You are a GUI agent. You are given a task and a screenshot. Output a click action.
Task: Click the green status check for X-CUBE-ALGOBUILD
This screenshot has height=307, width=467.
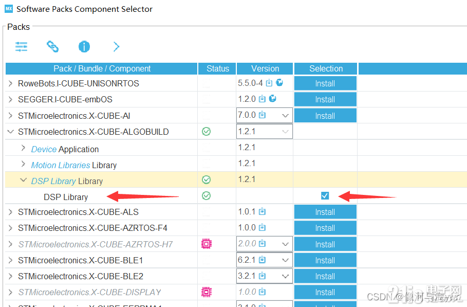pyautogui.click(x=206, y=132)
